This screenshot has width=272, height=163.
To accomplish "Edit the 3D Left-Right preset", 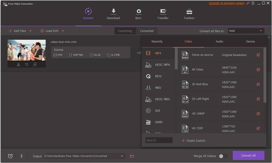I will (258, 99).
